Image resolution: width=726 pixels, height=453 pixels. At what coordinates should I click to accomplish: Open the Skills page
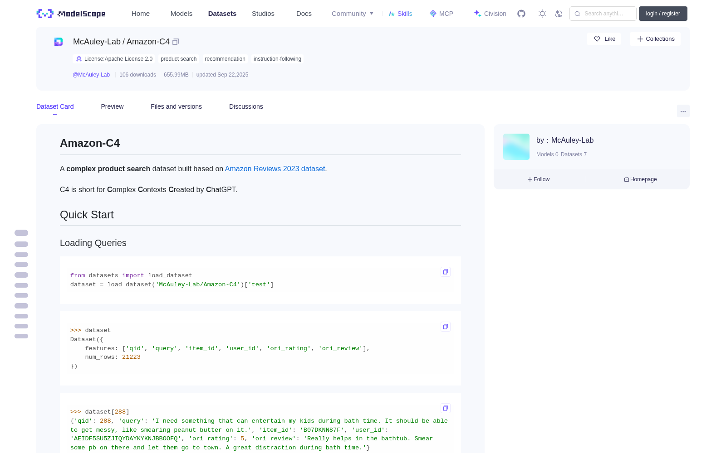(x=400, y=14)
